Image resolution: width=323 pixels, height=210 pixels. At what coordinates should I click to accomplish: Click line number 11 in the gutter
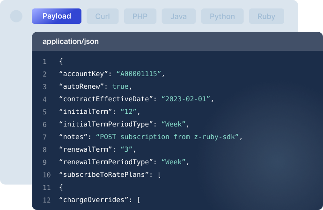coord(46,188)
